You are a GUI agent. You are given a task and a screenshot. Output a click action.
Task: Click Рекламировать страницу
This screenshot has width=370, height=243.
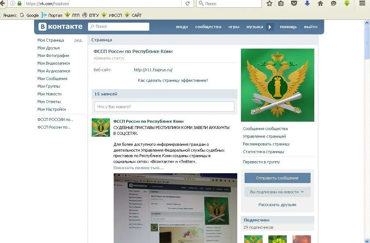[266, 144]
